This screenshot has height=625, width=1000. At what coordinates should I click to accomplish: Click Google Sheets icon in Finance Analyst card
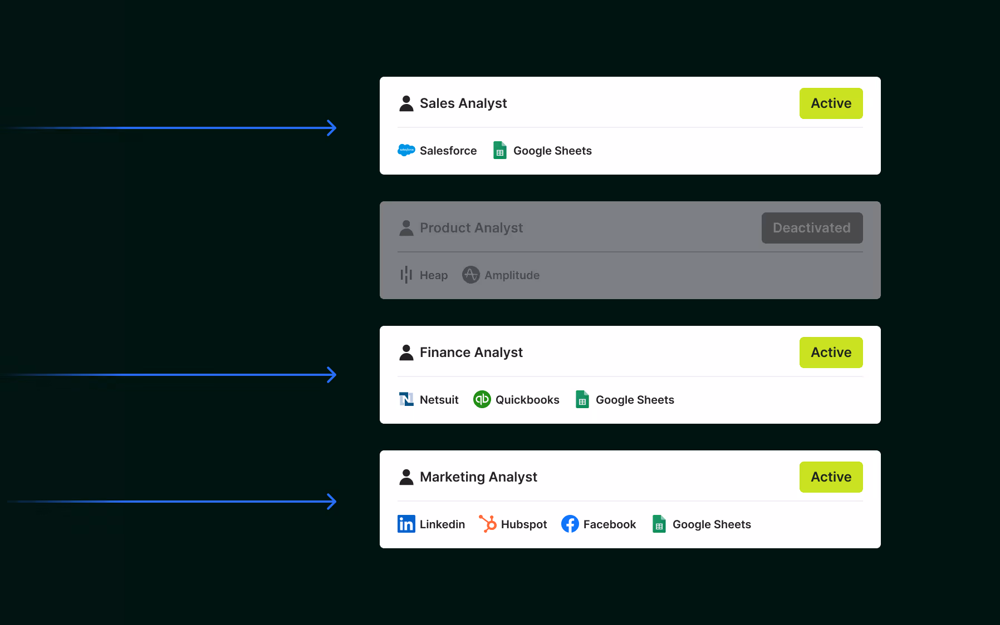(x=582, y=399)
